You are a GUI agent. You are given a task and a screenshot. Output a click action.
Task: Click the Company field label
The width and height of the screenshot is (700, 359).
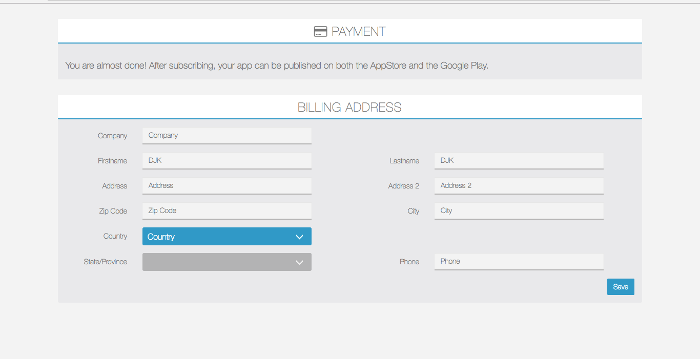[x=113, y=136]
